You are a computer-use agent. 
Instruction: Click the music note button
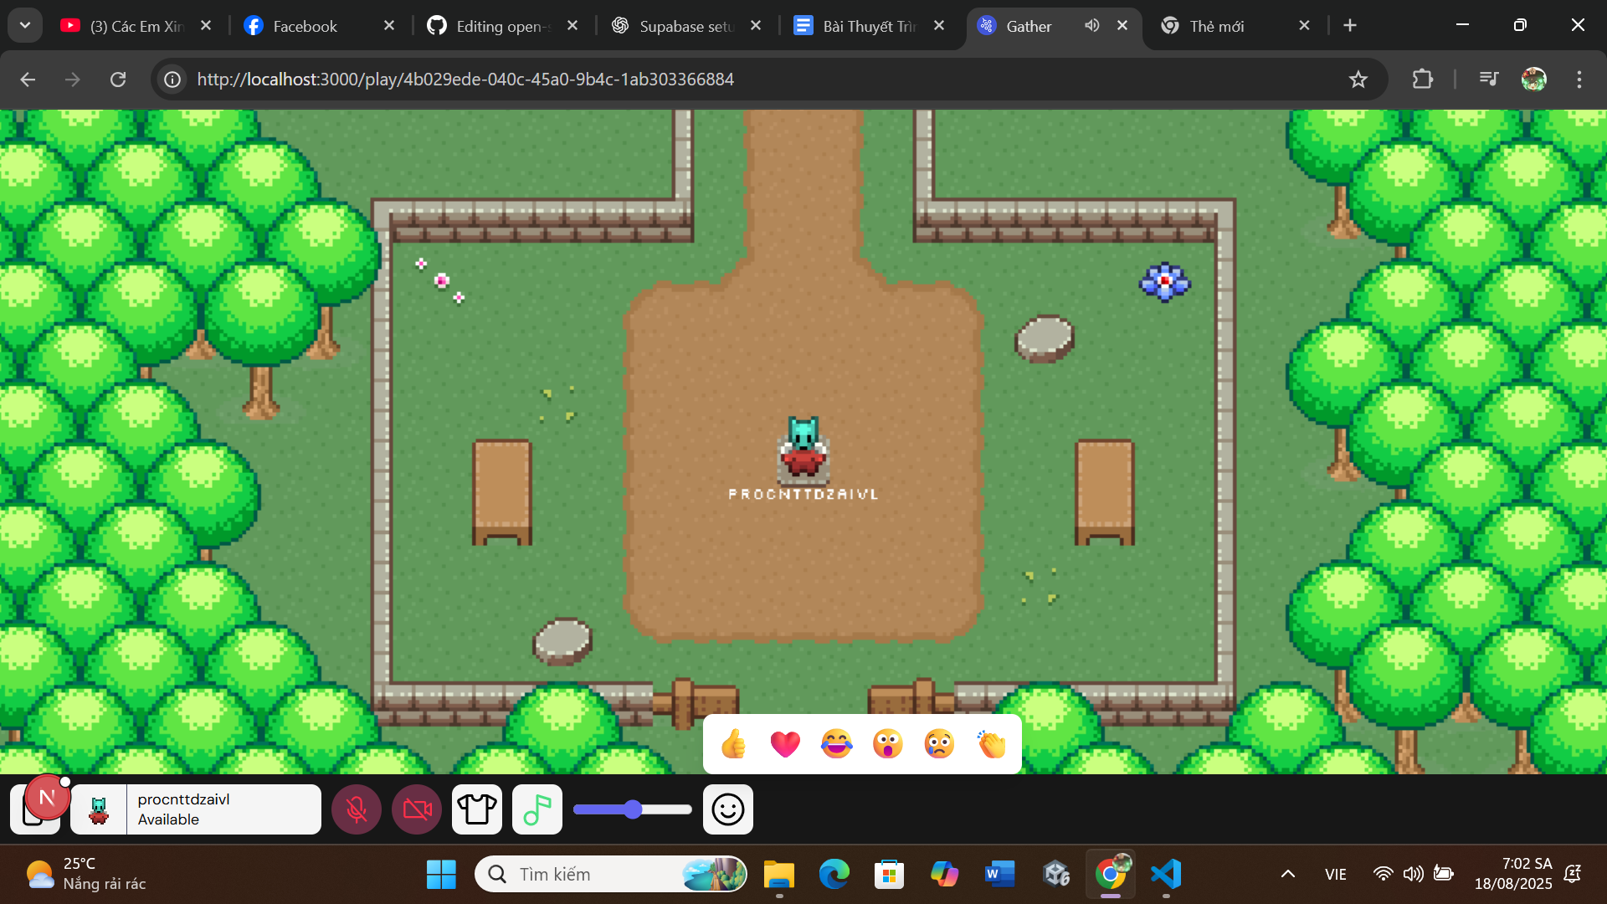click(537, 809)
